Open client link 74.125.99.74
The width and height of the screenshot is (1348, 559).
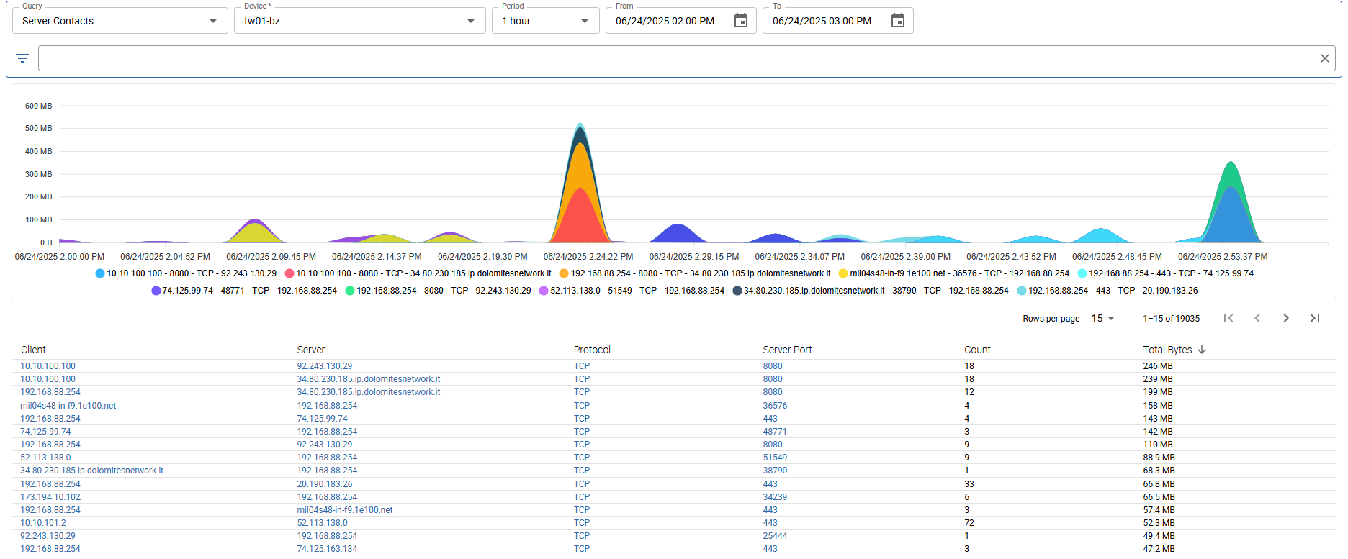coord(45,432)
